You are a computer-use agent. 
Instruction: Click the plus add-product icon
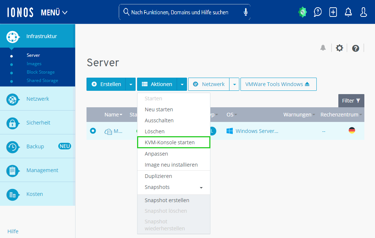(333, 12)
